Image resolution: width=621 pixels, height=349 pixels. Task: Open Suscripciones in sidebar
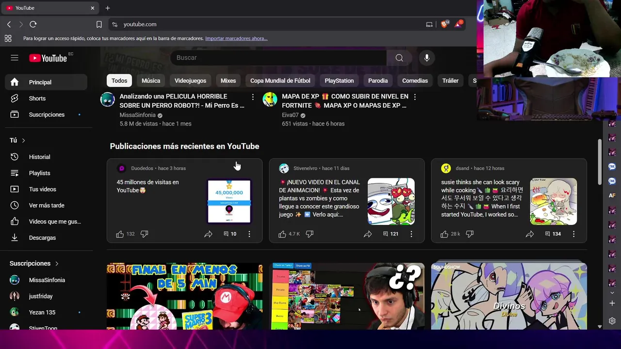(x=46, y=114)
